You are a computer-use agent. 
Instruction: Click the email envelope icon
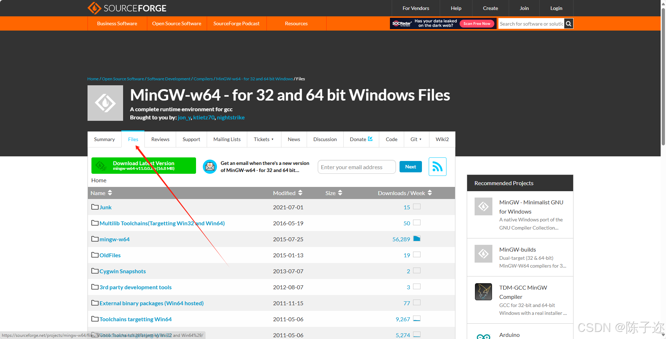click(210, 167)
